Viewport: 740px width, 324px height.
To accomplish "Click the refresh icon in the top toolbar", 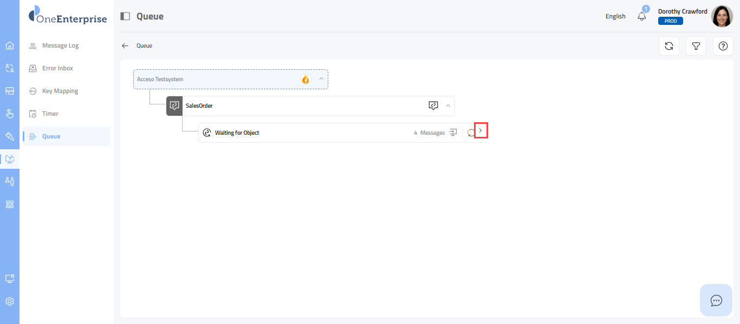I will click(669, 46).
